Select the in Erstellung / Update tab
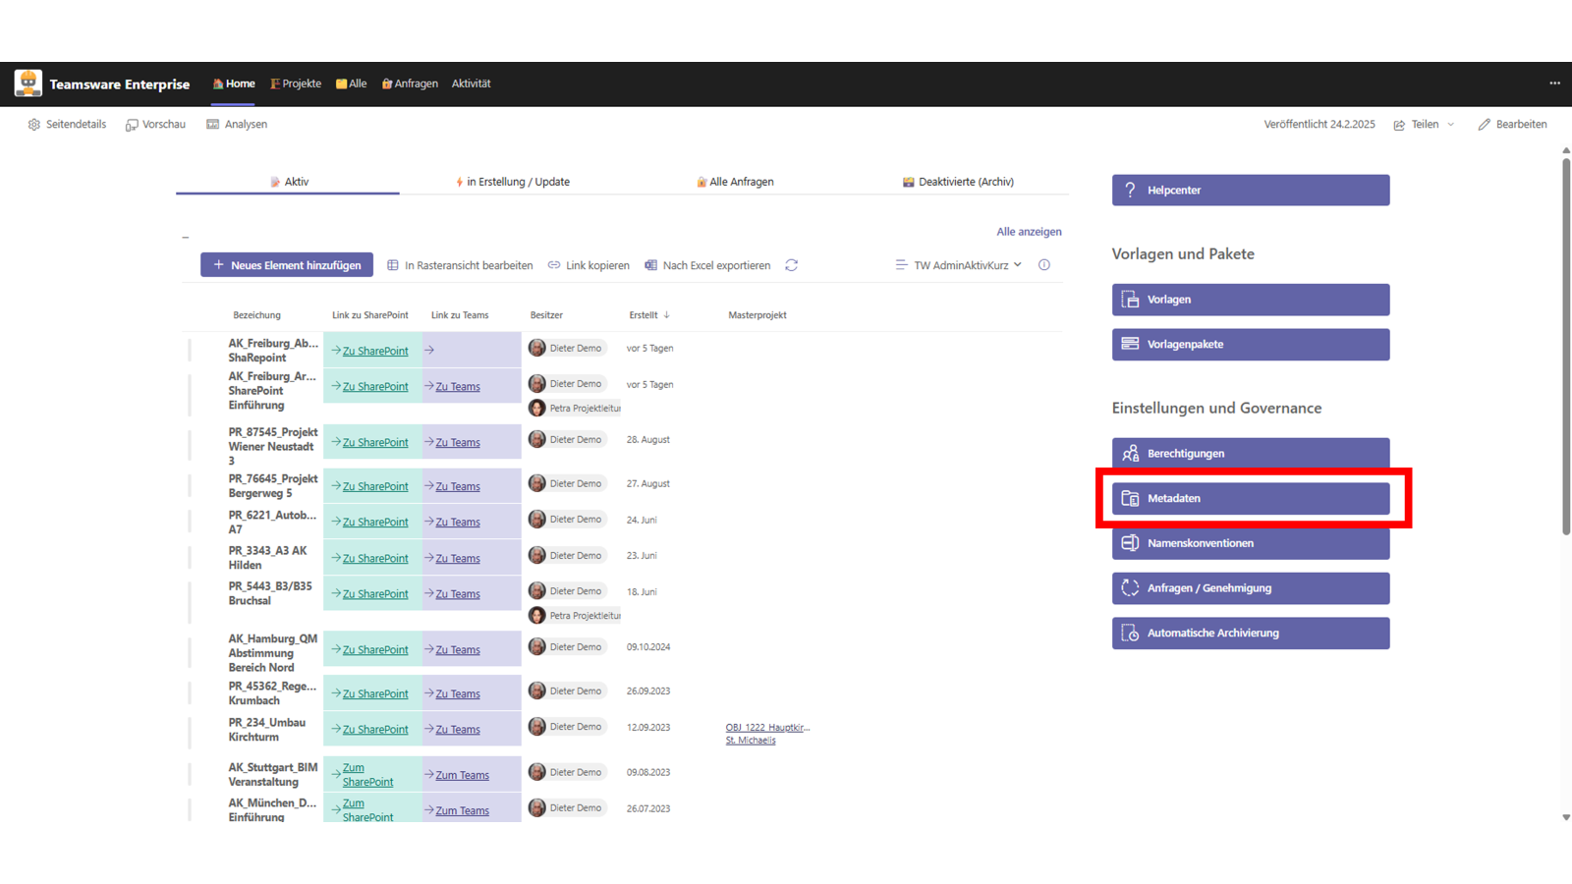 point(512,182)
